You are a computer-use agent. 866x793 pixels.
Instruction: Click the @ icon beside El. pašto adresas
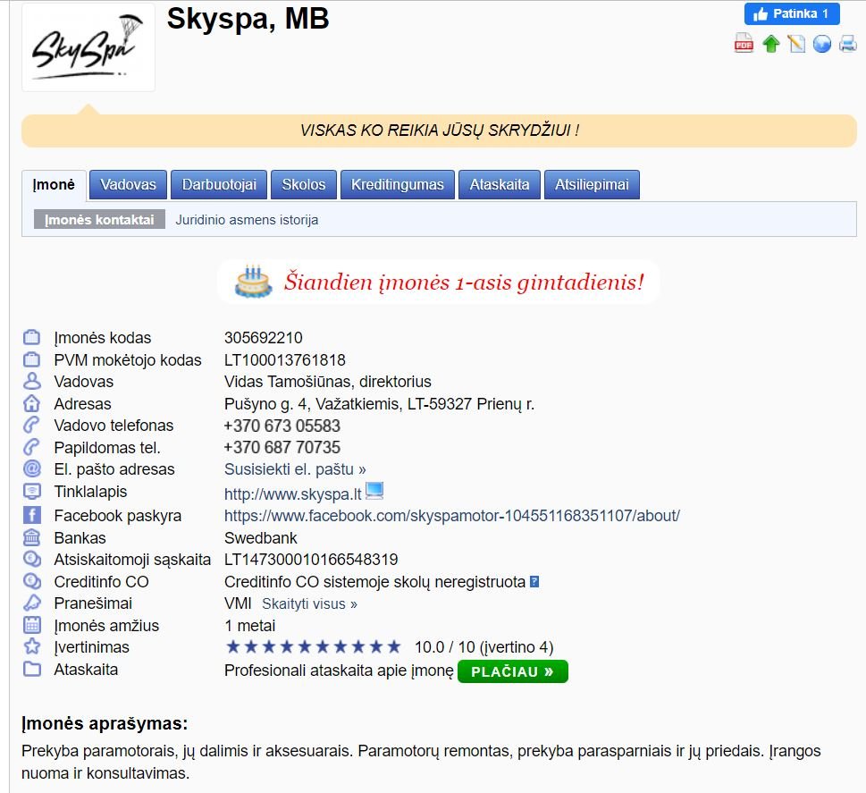point(32,468)
